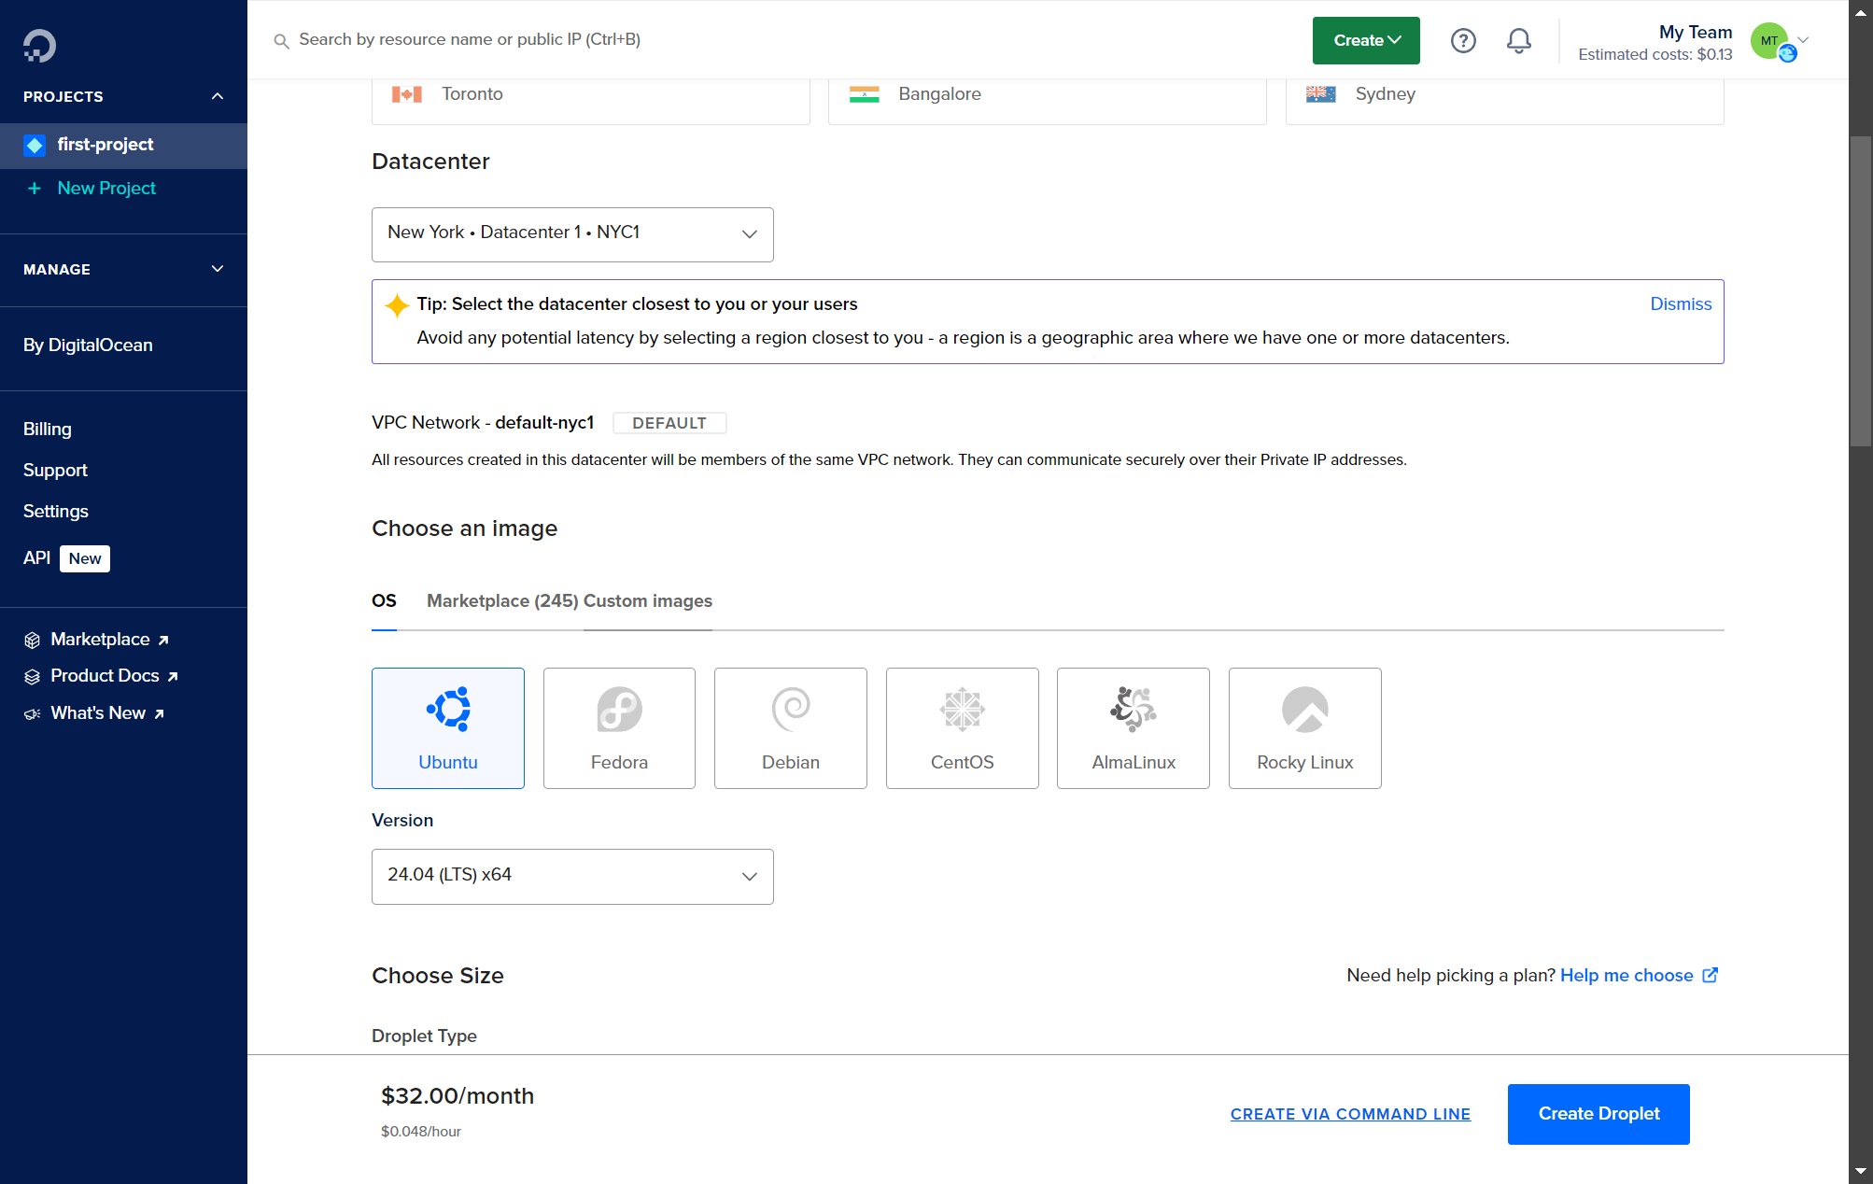Viewport: 1873px width, 1184px height.
Task: Open the What's New sidebar link
Action: [x=95, y=713]
